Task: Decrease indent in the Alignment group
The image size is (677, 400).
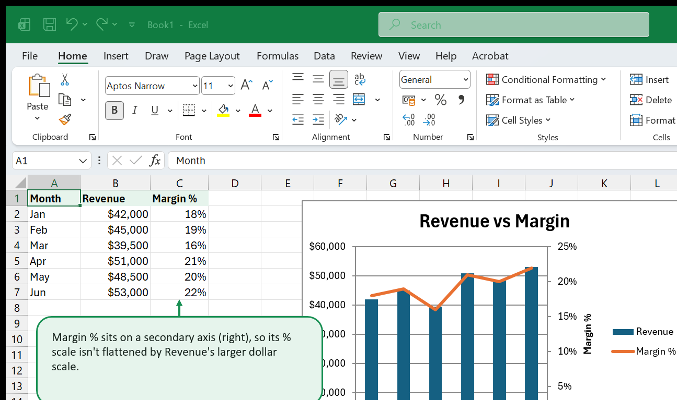Action: pos(298,119)
